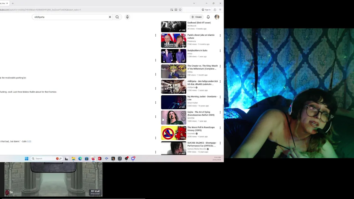
Task: Click the Create button
Action: (x=197, y=17)
